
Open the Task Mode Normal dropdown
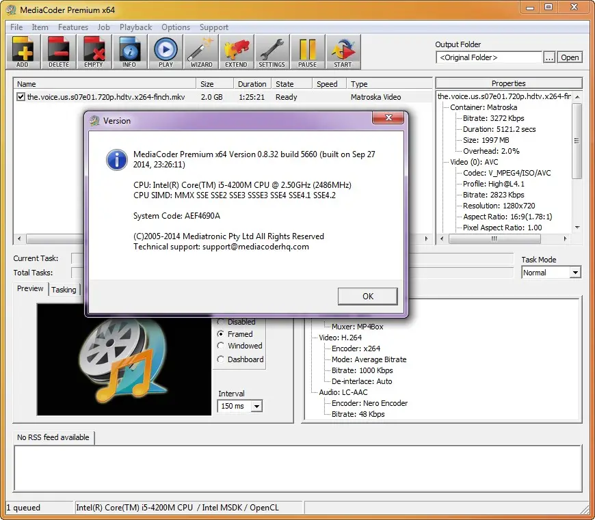coord(575,273)
